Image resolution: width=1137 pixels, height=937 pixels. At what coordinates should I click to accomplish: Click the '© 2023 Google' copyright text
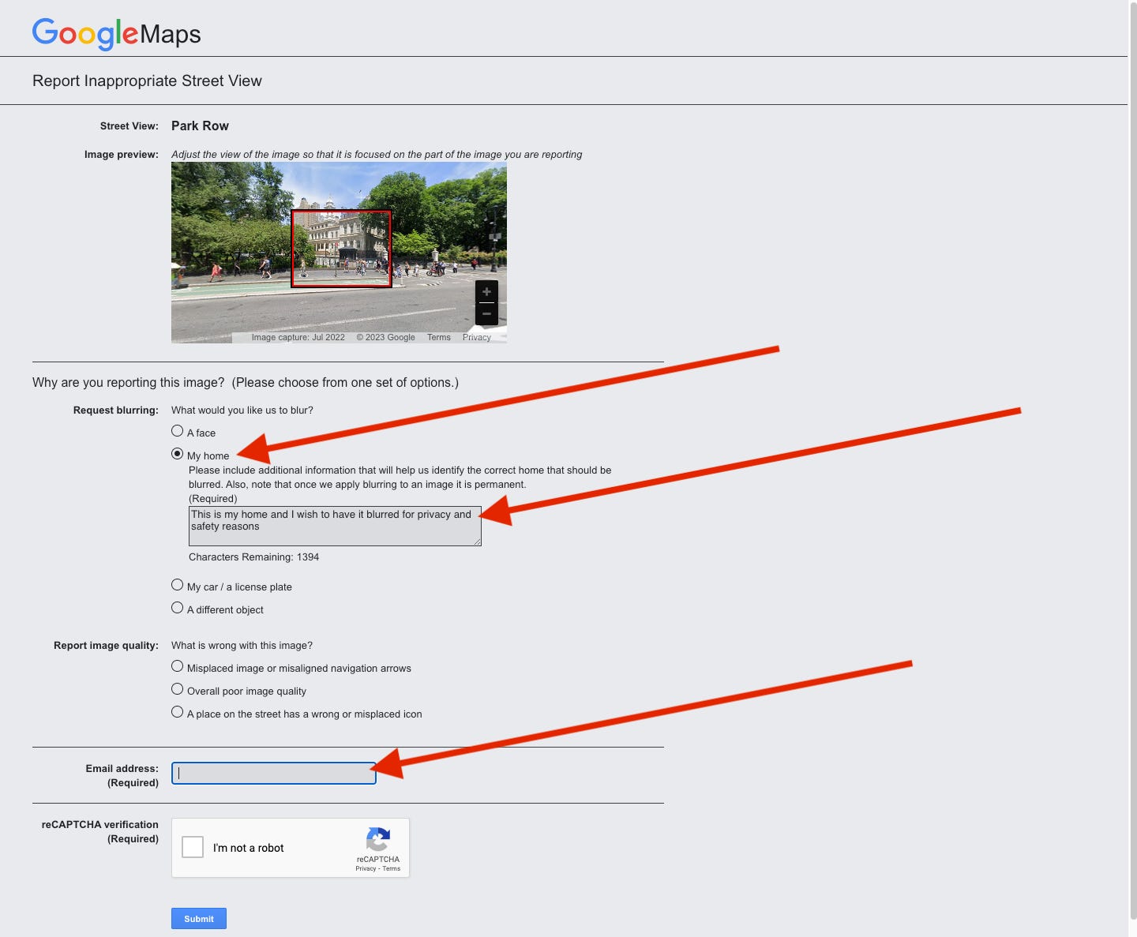[385, 337]
